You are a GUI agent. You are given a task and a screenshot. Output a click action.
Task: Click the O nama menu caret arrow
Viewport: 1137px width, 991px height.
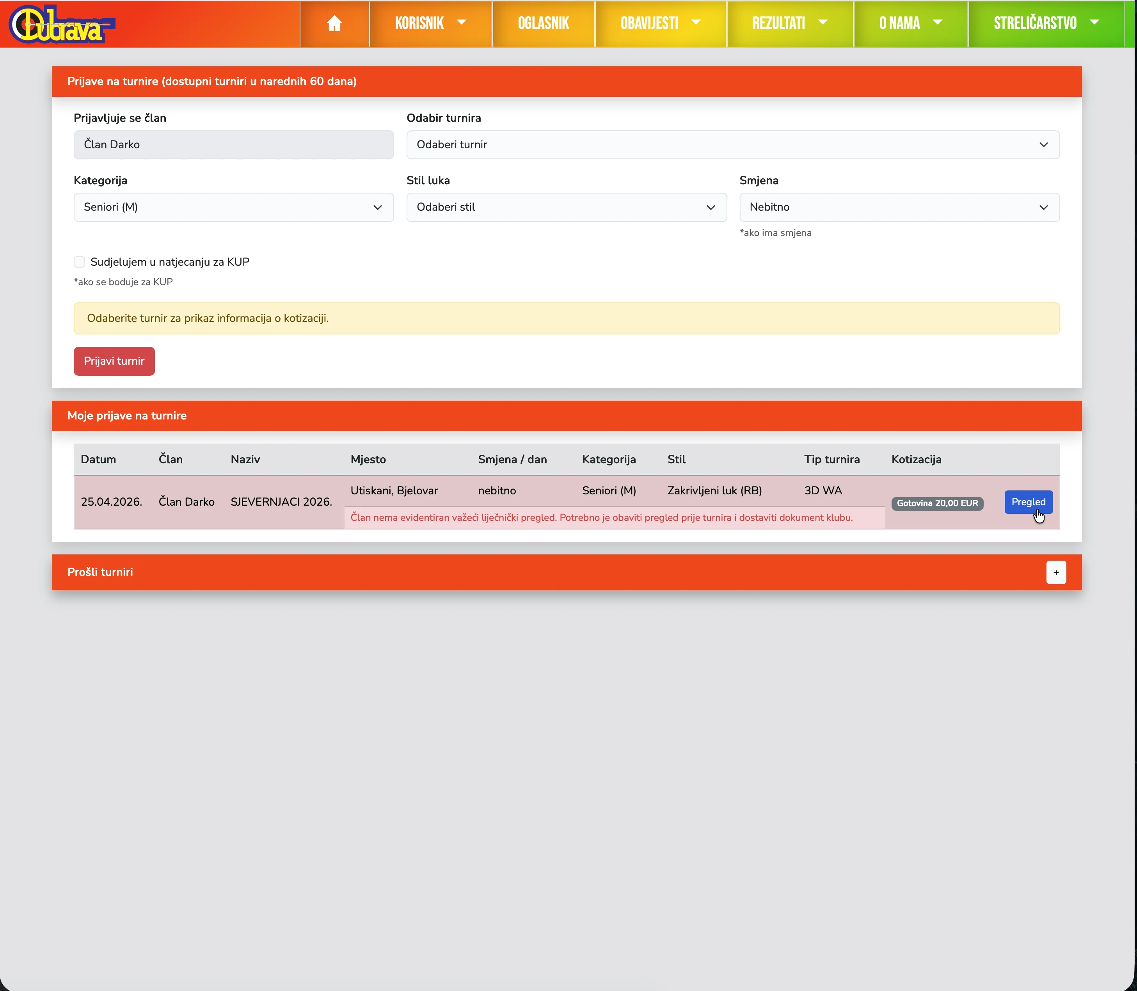937,22
